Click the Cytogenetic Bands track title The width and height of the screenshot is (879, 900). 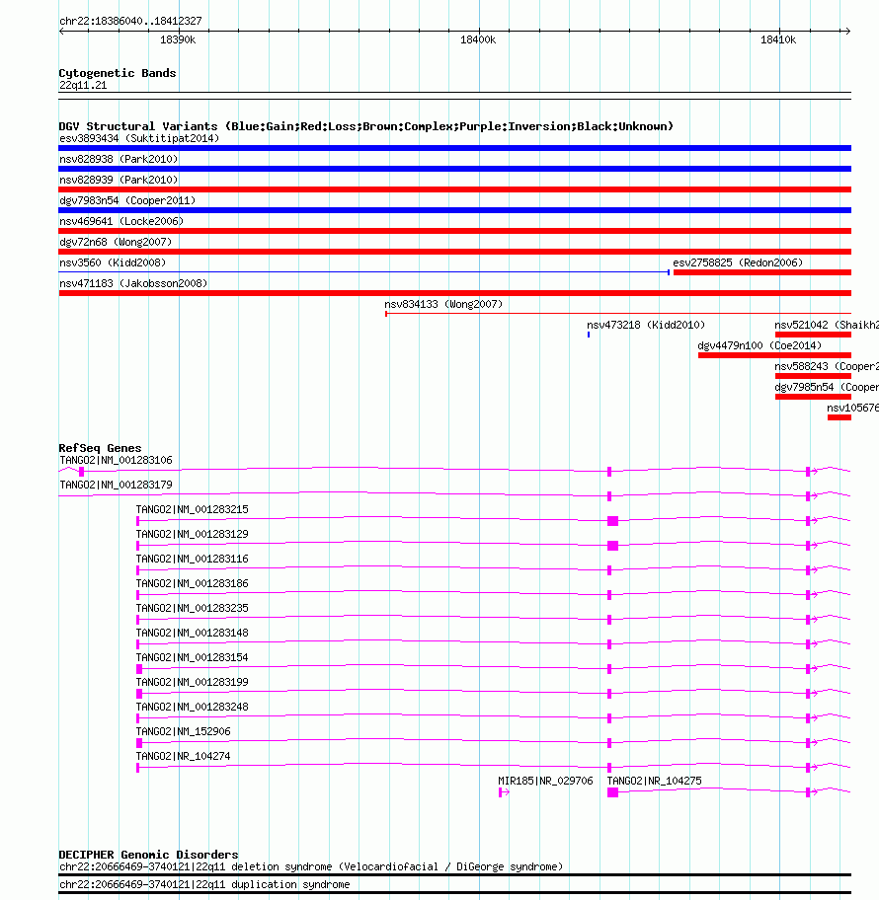pos(118,73)
